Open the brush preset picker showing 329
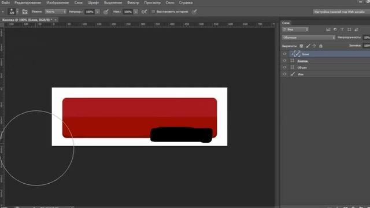Image resolution: width=370 pixels, height=208 pixels. coord(13,12)
